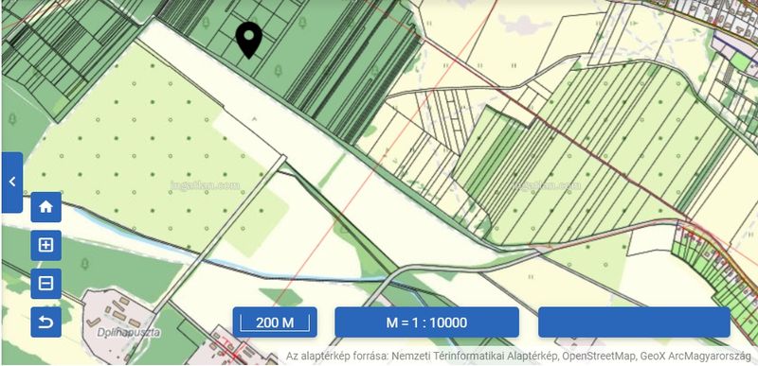Viewport: 758px width, 366px height.
Task: Click the 200 M scale bar button
Action: click(x=275, y=322)
